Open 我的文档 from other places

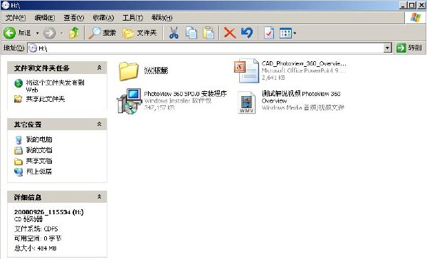click(x=39, y=150)
